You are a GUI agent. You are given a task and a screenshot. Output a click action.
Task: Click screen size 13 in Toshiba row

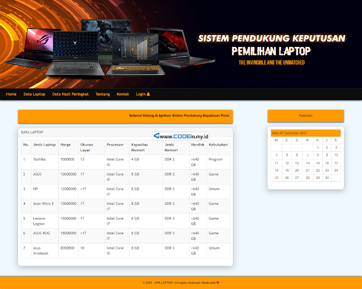[82, 159]
